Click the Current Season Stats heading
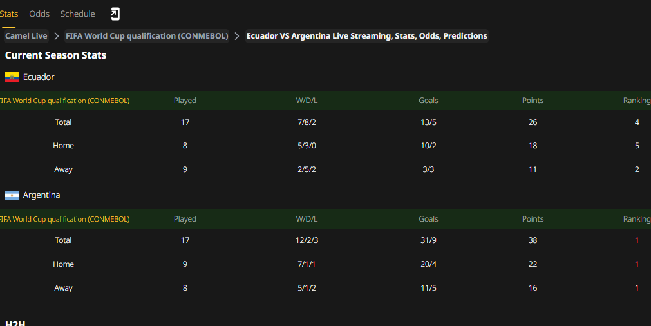651x326 pixels. pyautogui.click(x=55, y=55)
